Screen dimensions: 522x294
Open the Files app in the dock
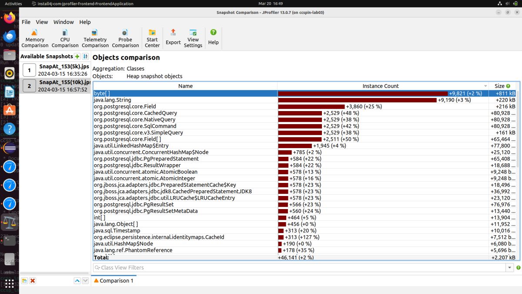[x=10, y=55]
